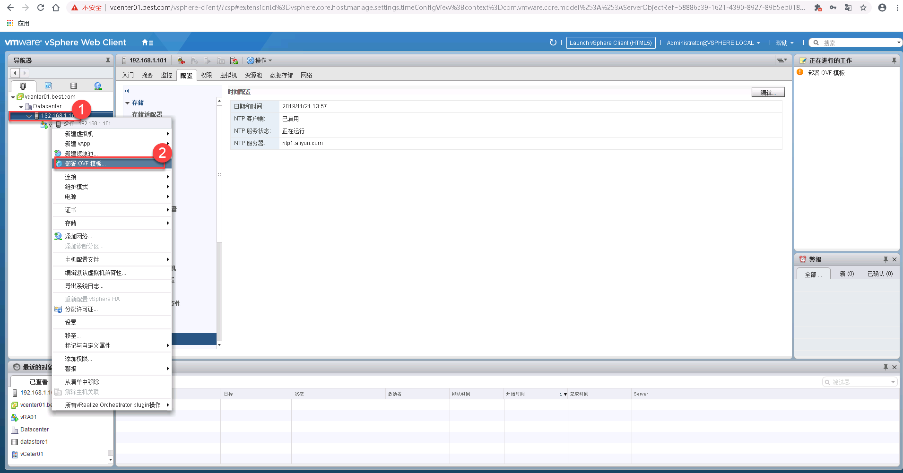The height and width of the screenshot is (473, 903).
Task: Collapse the Datacenter tree node
Action: [x=21, y=107]
